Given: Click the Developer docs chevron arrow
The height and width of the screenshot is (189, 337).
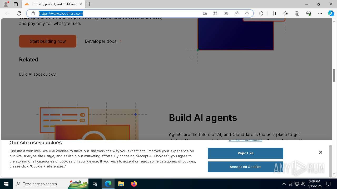Looking at the screenshot, I should [x=121, y=41].
